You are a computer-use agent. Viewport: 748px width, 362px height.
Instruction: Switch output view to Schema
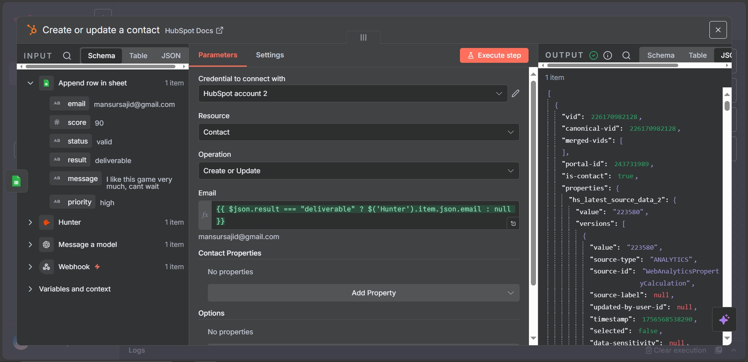point(661,55)
